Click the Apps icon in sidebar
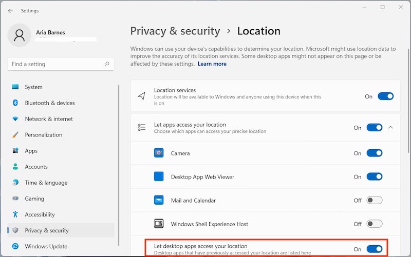Image resolution: width=411 pixels, height=257 pixels. tap(15, 151)
